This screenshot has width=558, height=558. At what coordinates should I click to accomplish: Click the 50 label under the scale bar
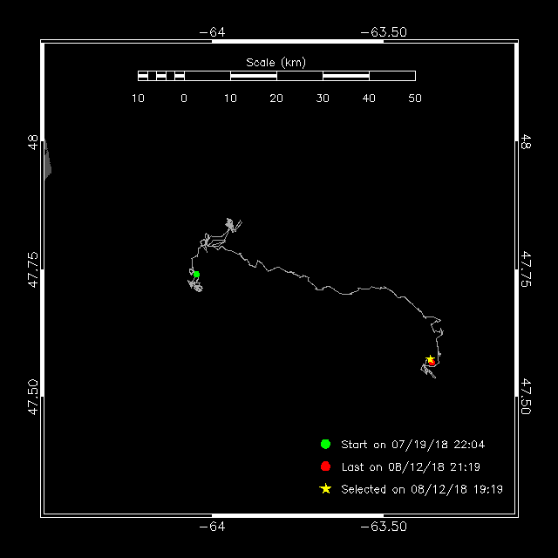[415, 99]
